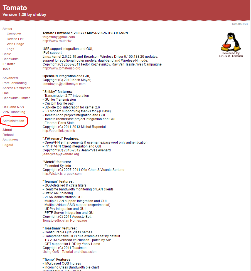Click "Ethernet Ports State" line

[58, 123]
